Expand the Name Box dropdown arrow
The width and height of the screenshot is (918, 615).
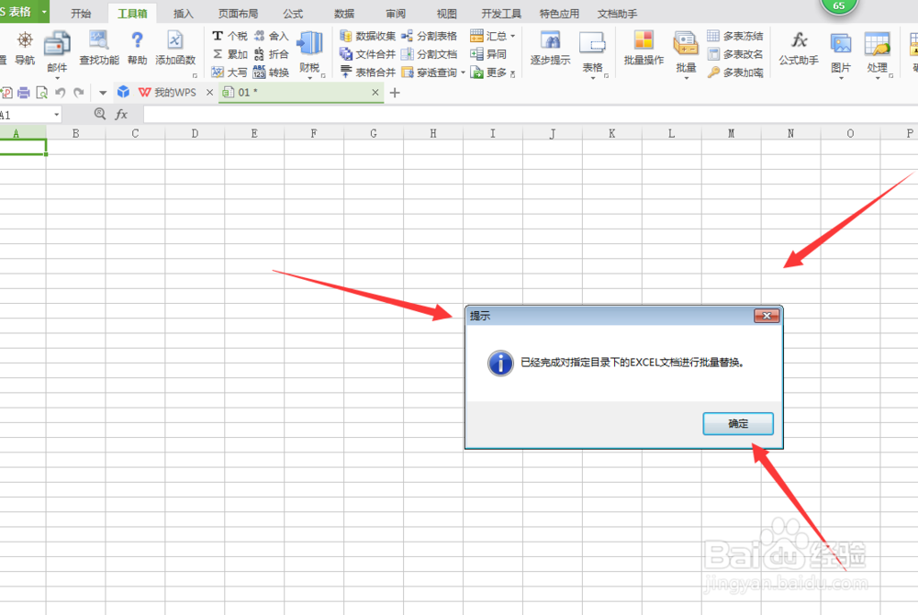(56, 115)
